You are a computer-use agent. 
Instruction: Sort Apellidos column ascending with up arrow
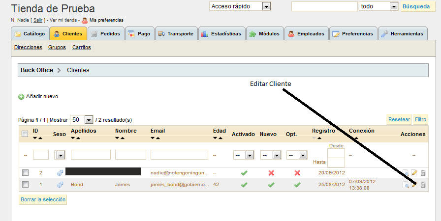click(x=78, y=138)
